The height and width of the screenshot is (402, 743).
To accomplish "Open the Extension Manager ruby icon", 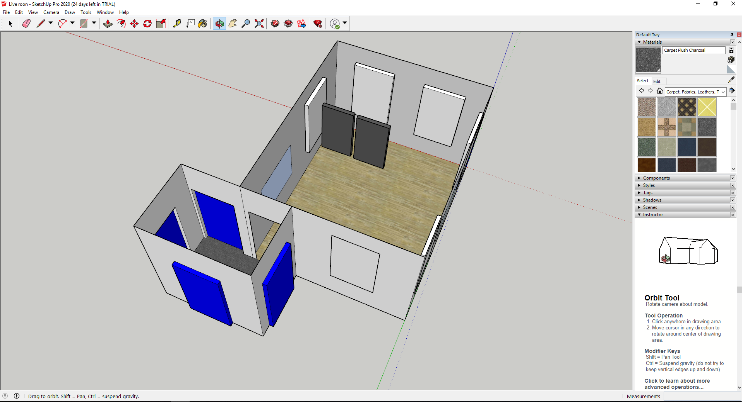I will pos(318,24).
